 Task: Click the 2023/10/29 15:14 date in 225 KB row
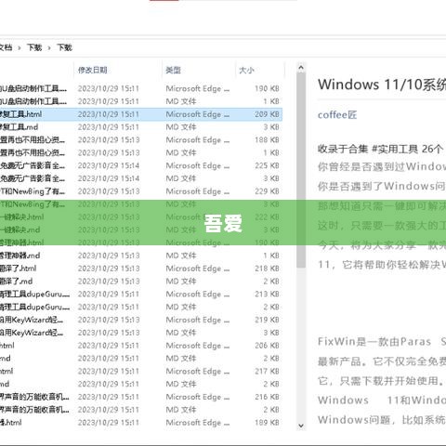point(109,165)
